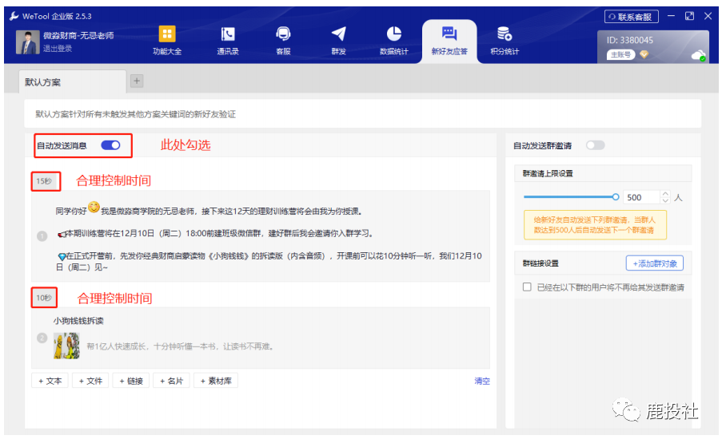Maximize the WeTool window
The height and width of the screenshot is (443, 722).
tap(689, 16)
